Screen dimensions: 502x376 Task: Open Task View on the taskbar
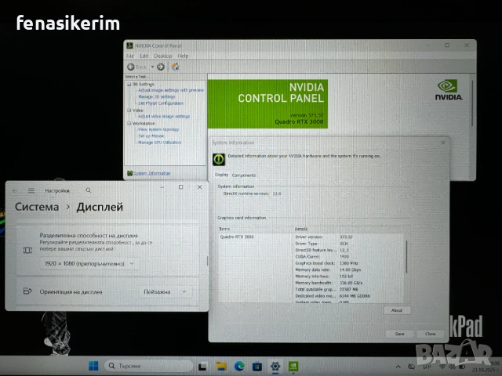(202, 367)
